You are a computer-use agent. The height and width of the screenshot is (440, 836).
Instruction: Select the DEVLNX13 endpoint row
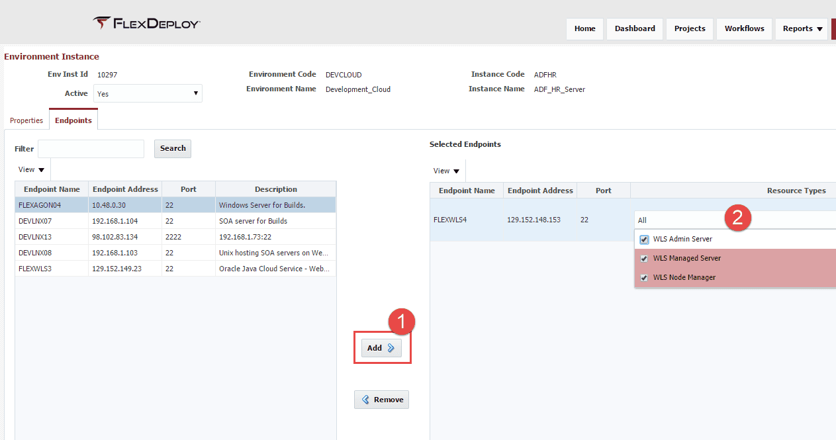tap(175, 237)
